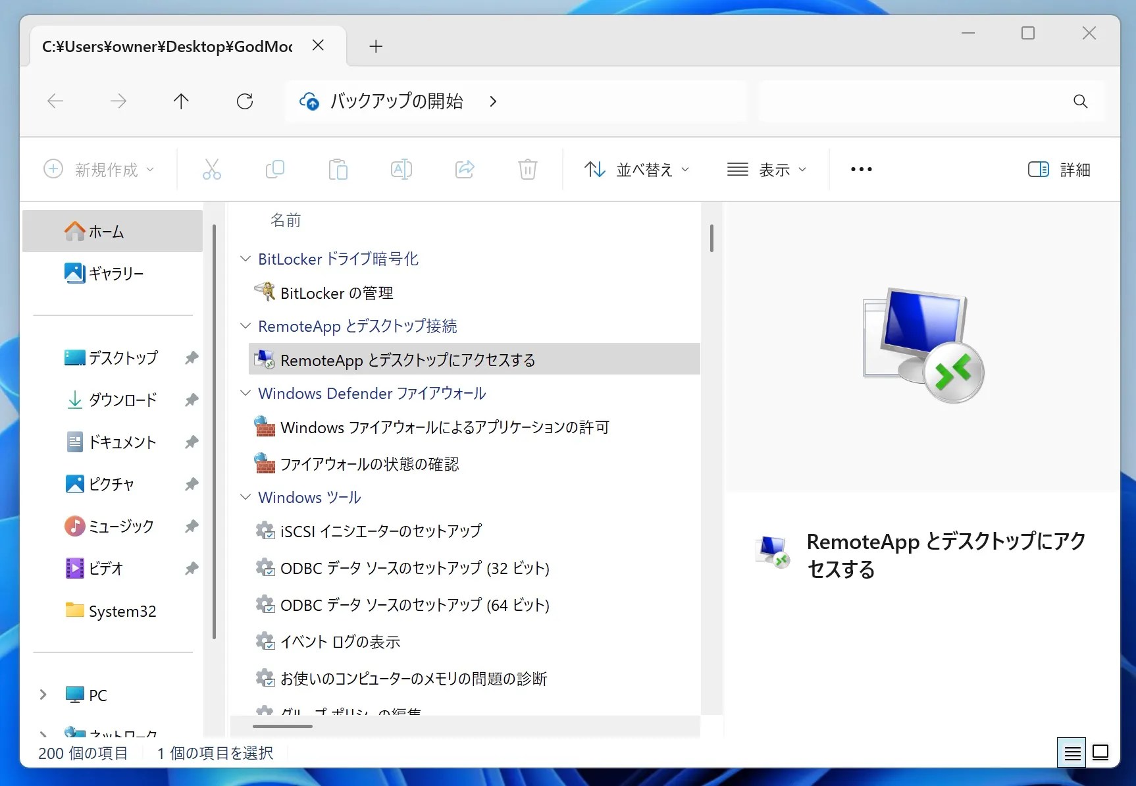This screenshot has width=1136, height=786.
Task: Select ホーム in navigation pane
Action: click(x=113, y=231)
